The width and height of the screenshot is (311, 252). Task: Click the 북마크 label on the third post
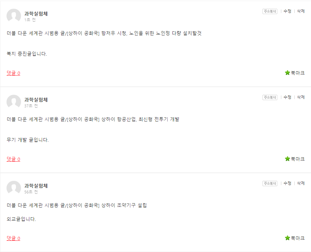coord(298,238)
